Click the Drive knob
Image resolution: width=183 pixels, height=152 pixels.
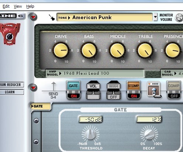(x=61, y=50)
